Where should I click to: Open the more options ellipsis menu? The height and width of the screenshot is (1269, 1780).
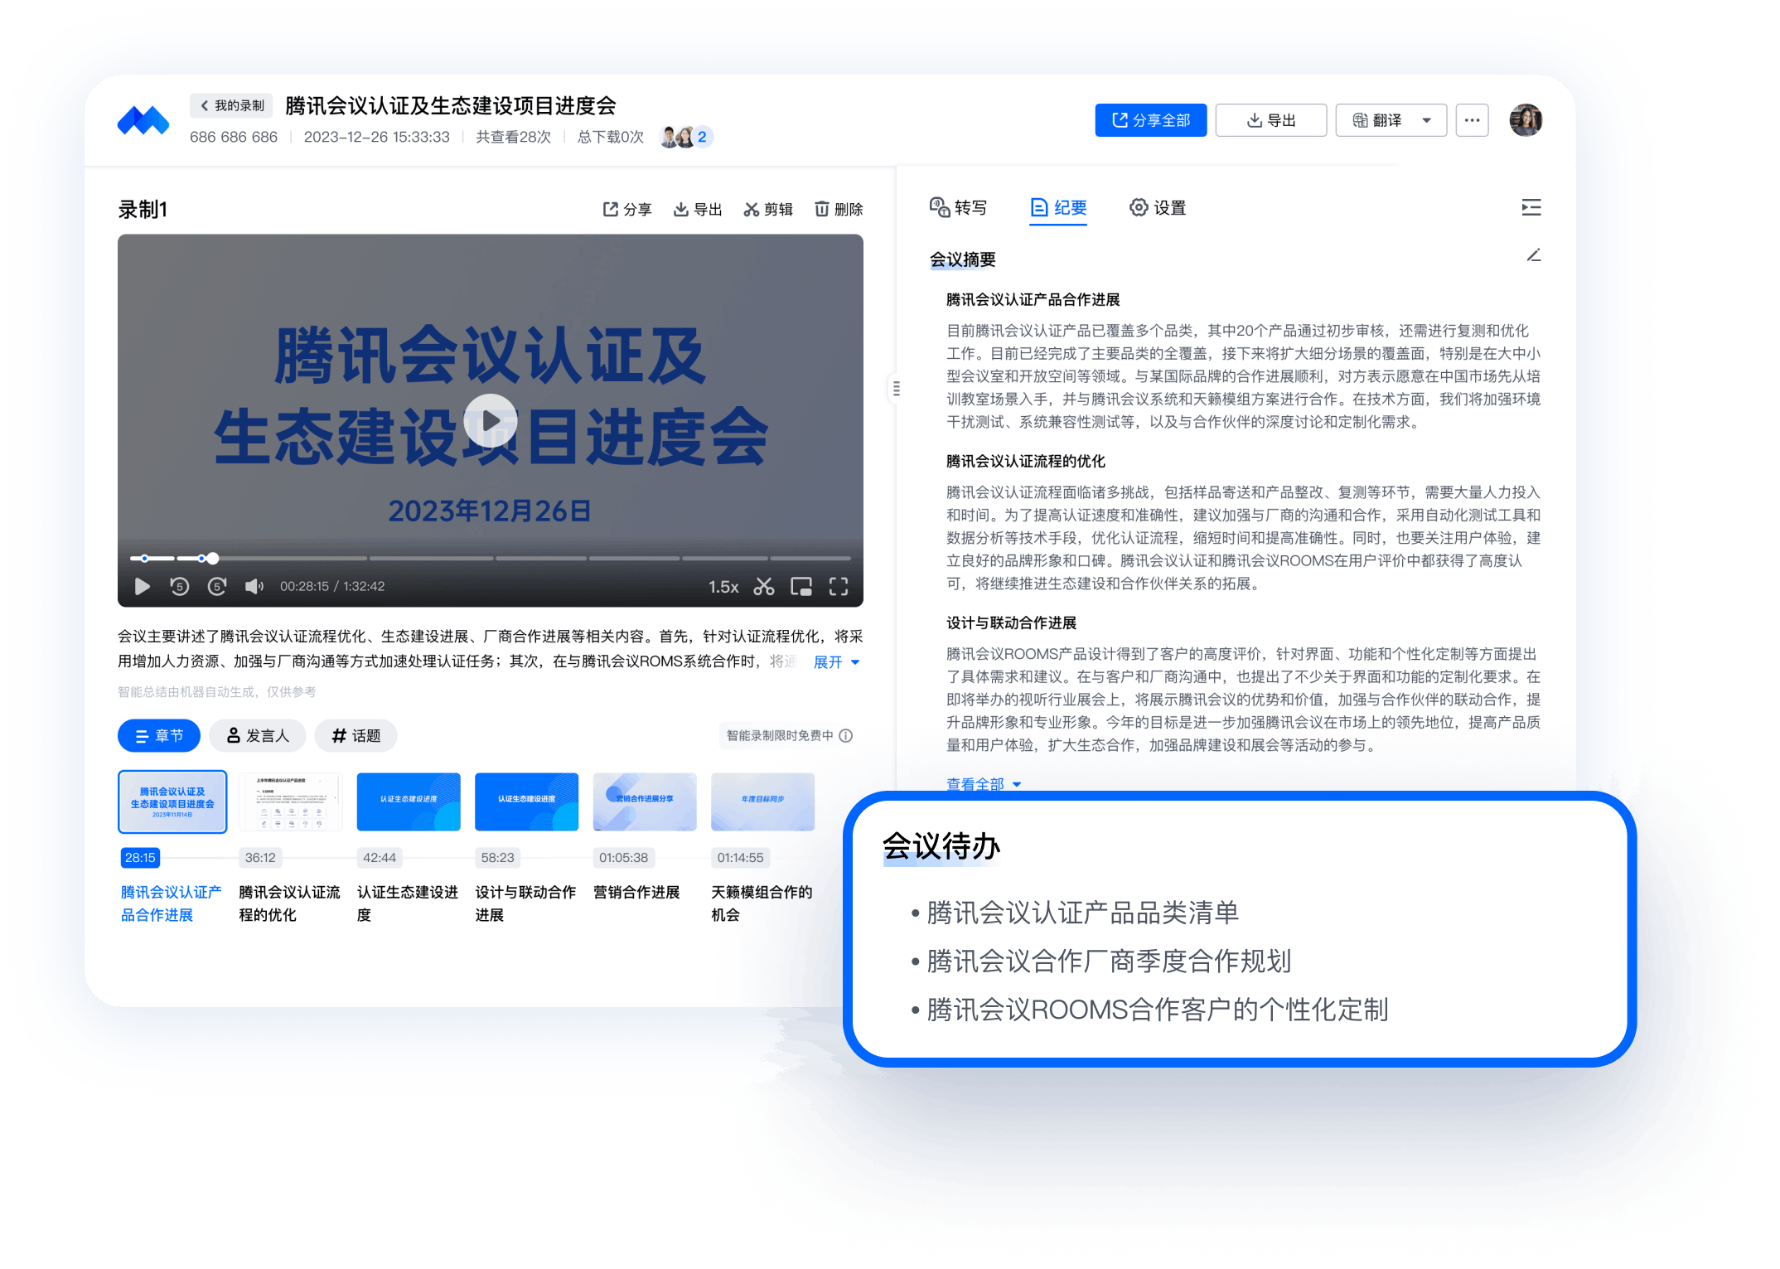click(x=1472, y=120)
